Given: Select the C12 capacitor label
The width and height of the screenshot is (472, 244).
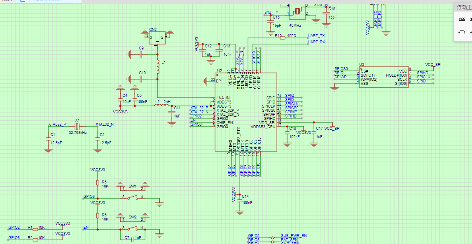Looking at the screenshot, I should (208, 46).
